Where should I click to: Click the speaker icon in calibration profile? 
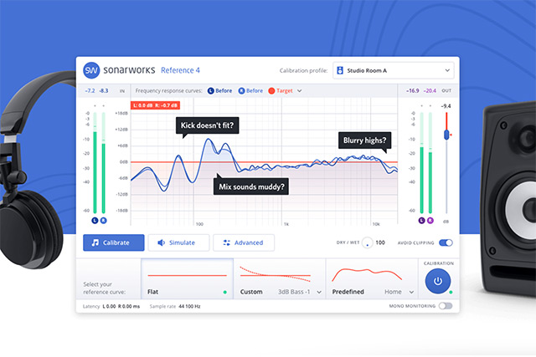343,70
